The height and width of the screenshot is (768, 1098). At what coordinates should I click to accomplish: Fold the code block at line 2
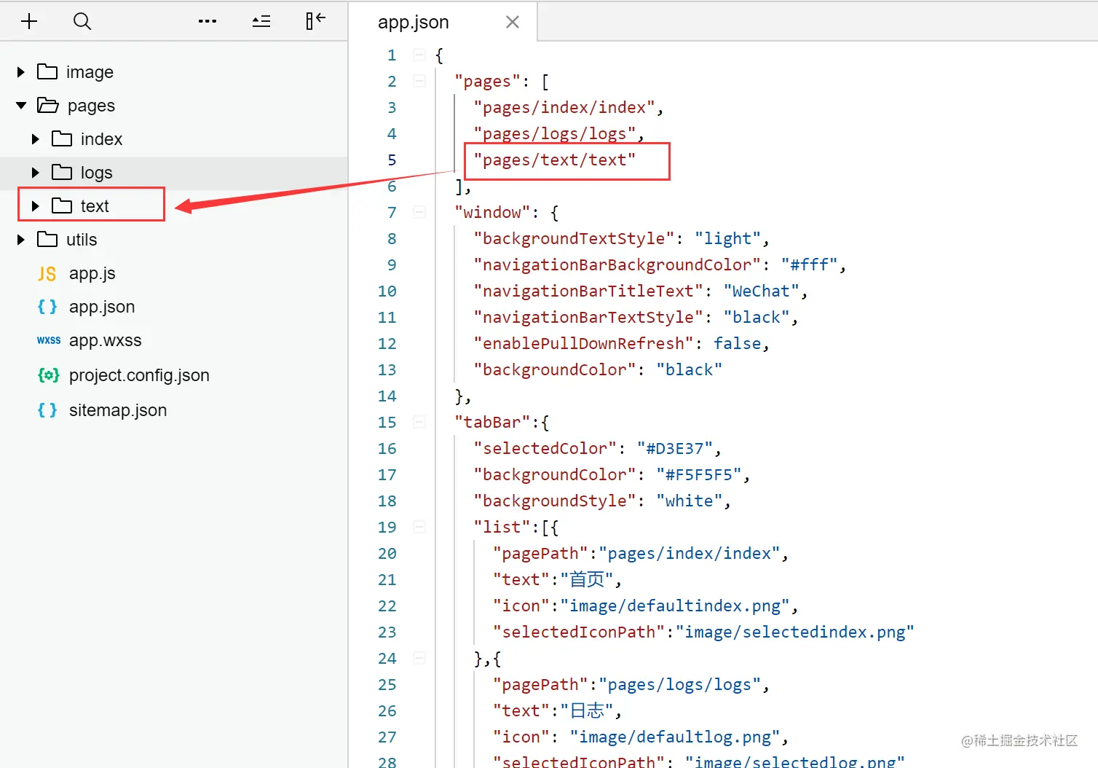point(419,81)
